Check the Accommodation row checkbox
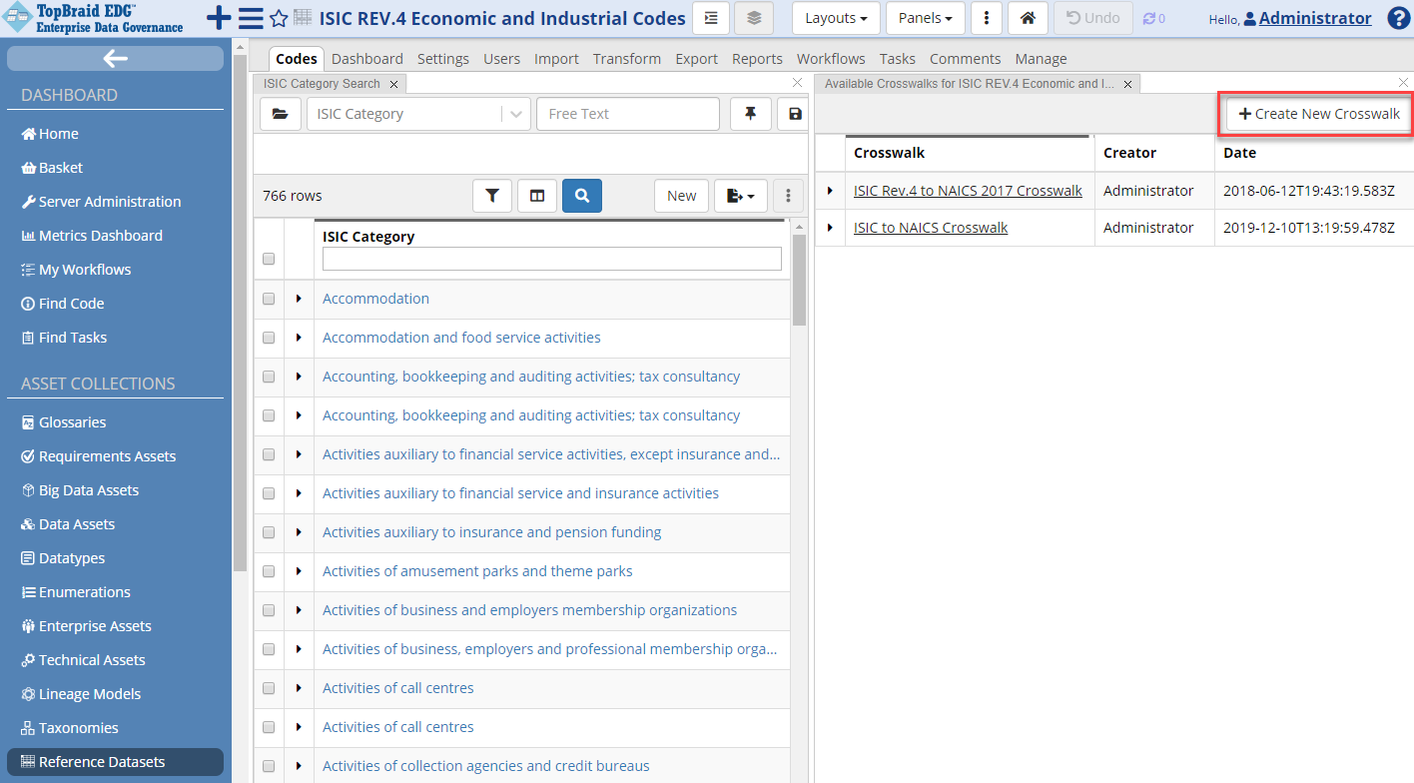The width and height of the screenshot is (1414, 783). [x=269, y=299]
